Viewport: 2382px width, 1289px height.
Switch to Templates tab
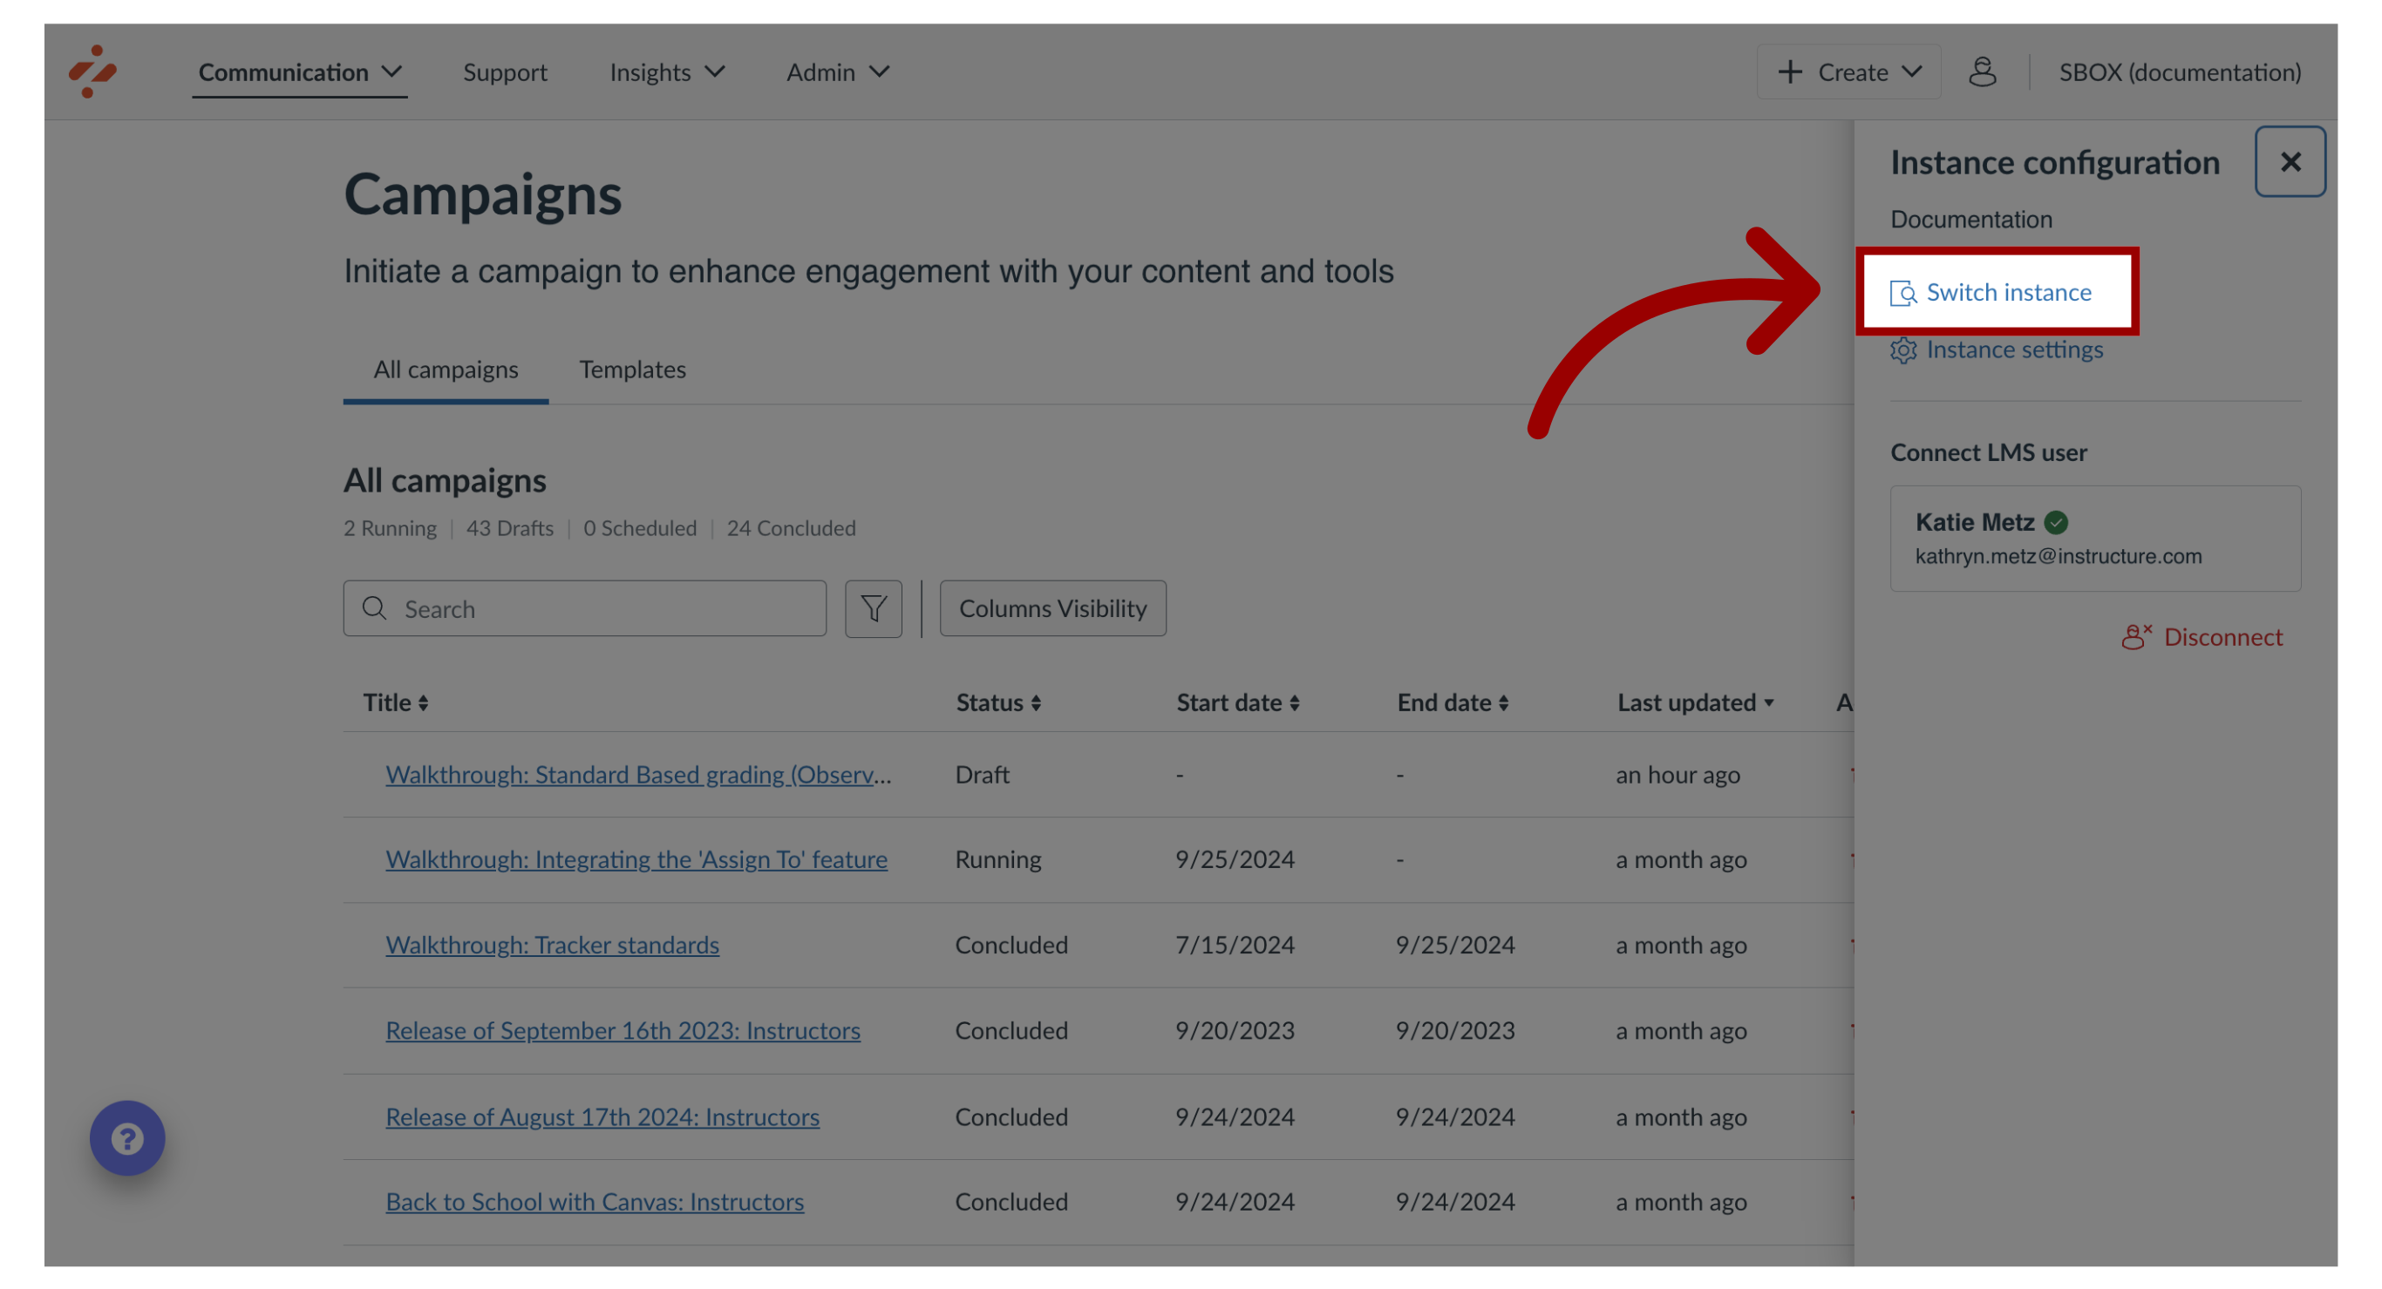[x=632, y=370]
